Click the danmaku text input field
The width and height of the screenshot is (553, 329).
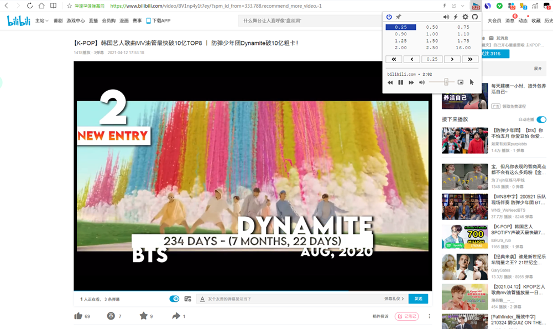pos(289,299)
